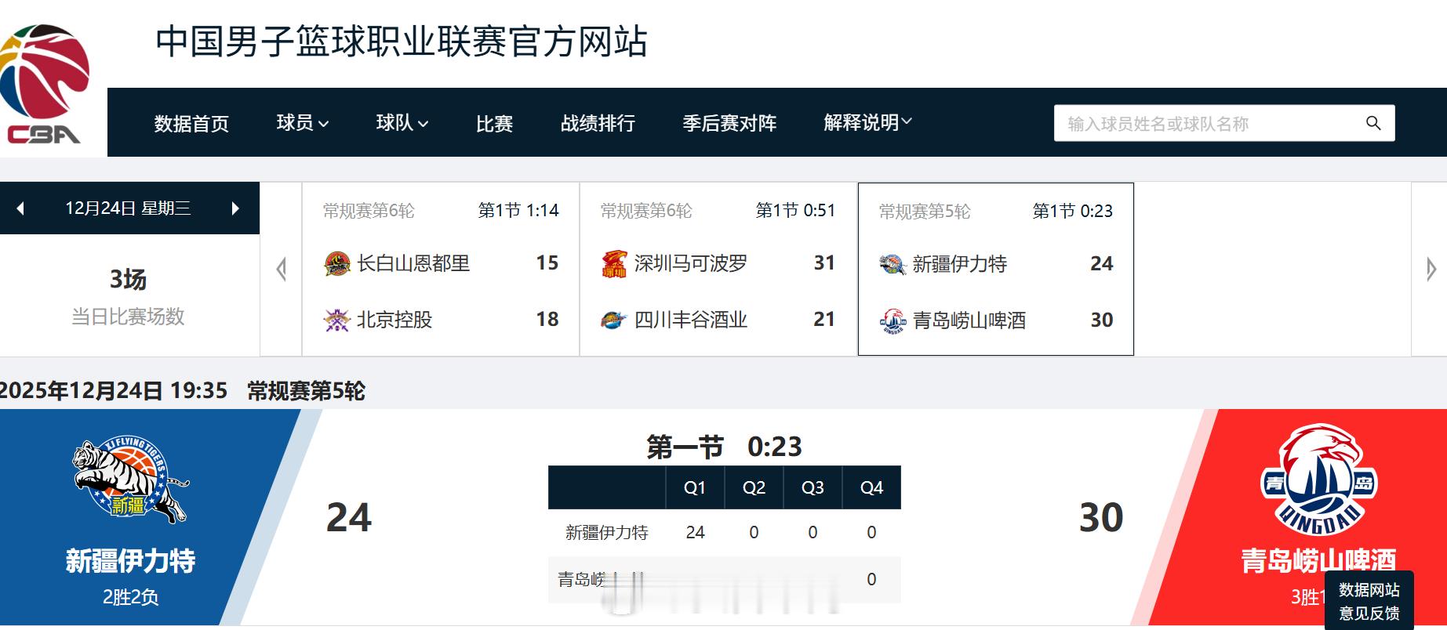Open the 战绩排行 nav item

point(598,124)
